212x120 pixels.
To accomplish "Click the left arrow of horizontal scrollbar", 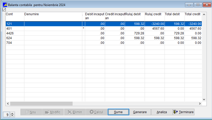I will coord(8,104).
